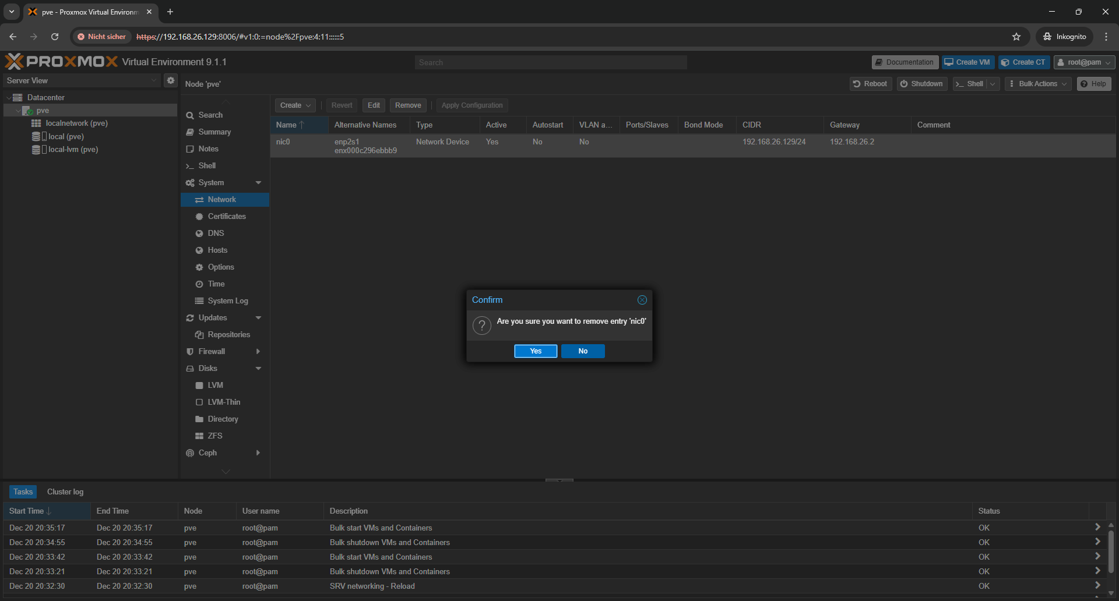Expand the Firewall section arrow
1119x601 pixels.
coord(258,352)
